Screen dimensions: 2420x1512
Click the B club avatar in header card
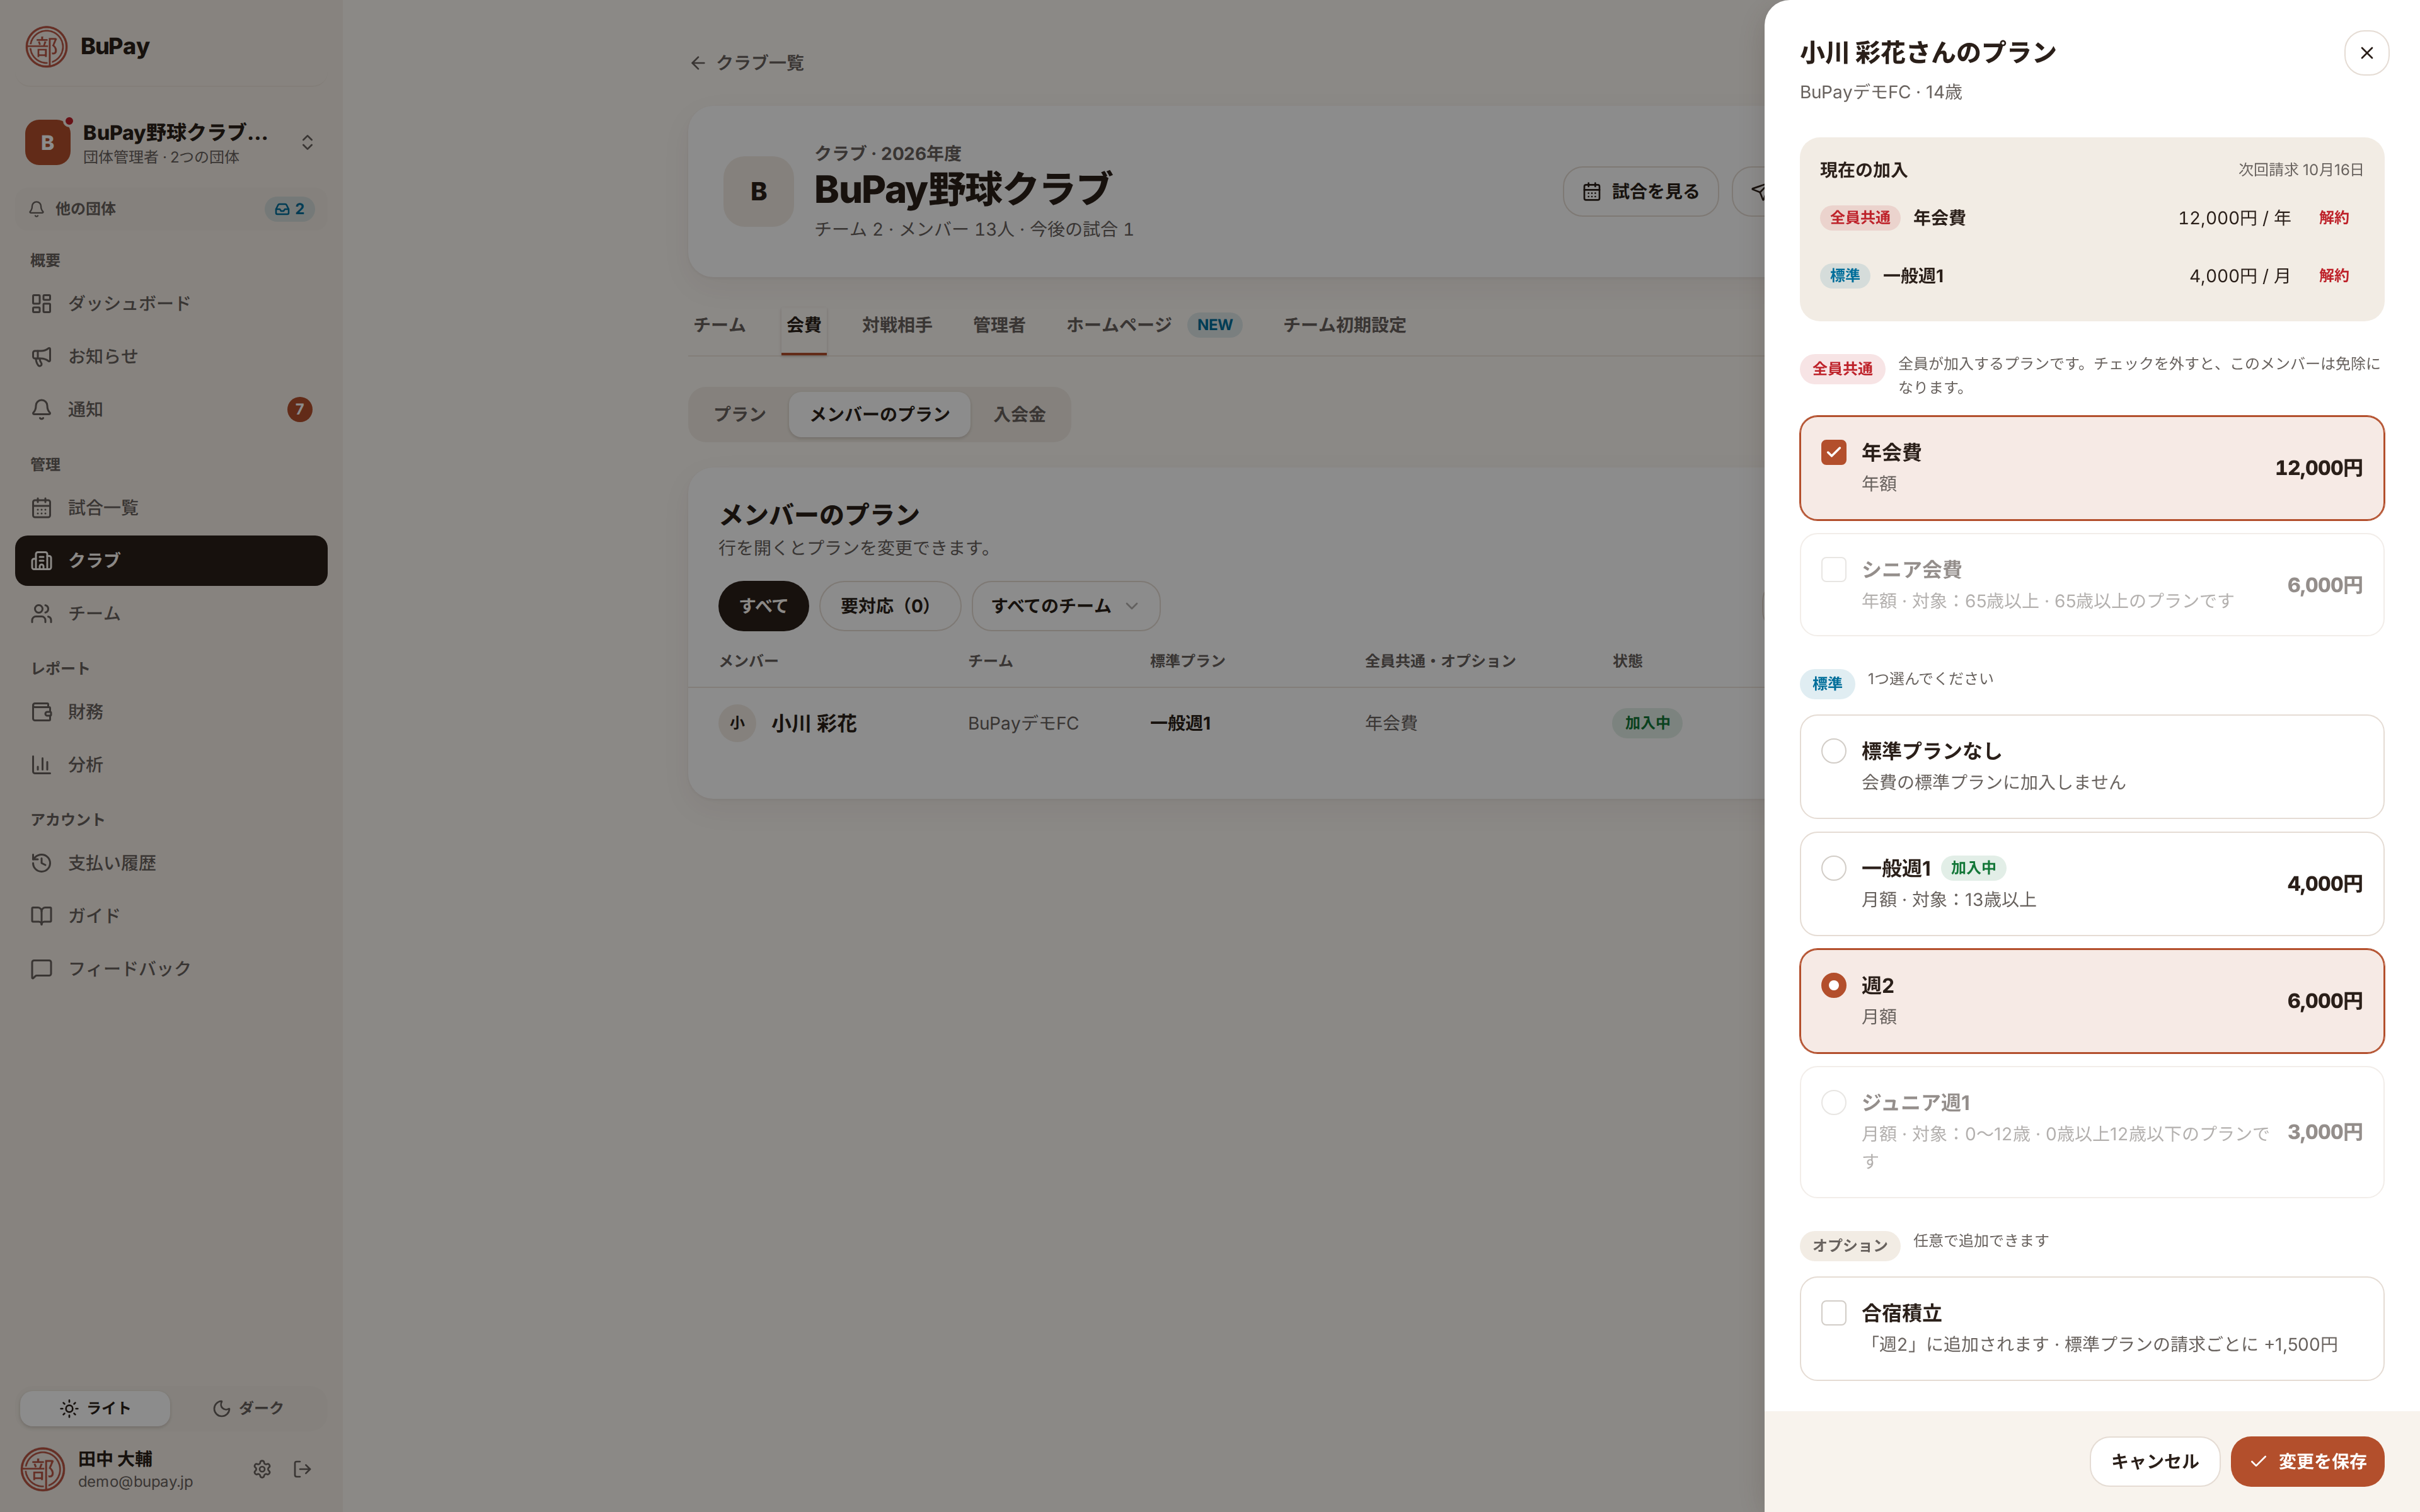(759, 191)
